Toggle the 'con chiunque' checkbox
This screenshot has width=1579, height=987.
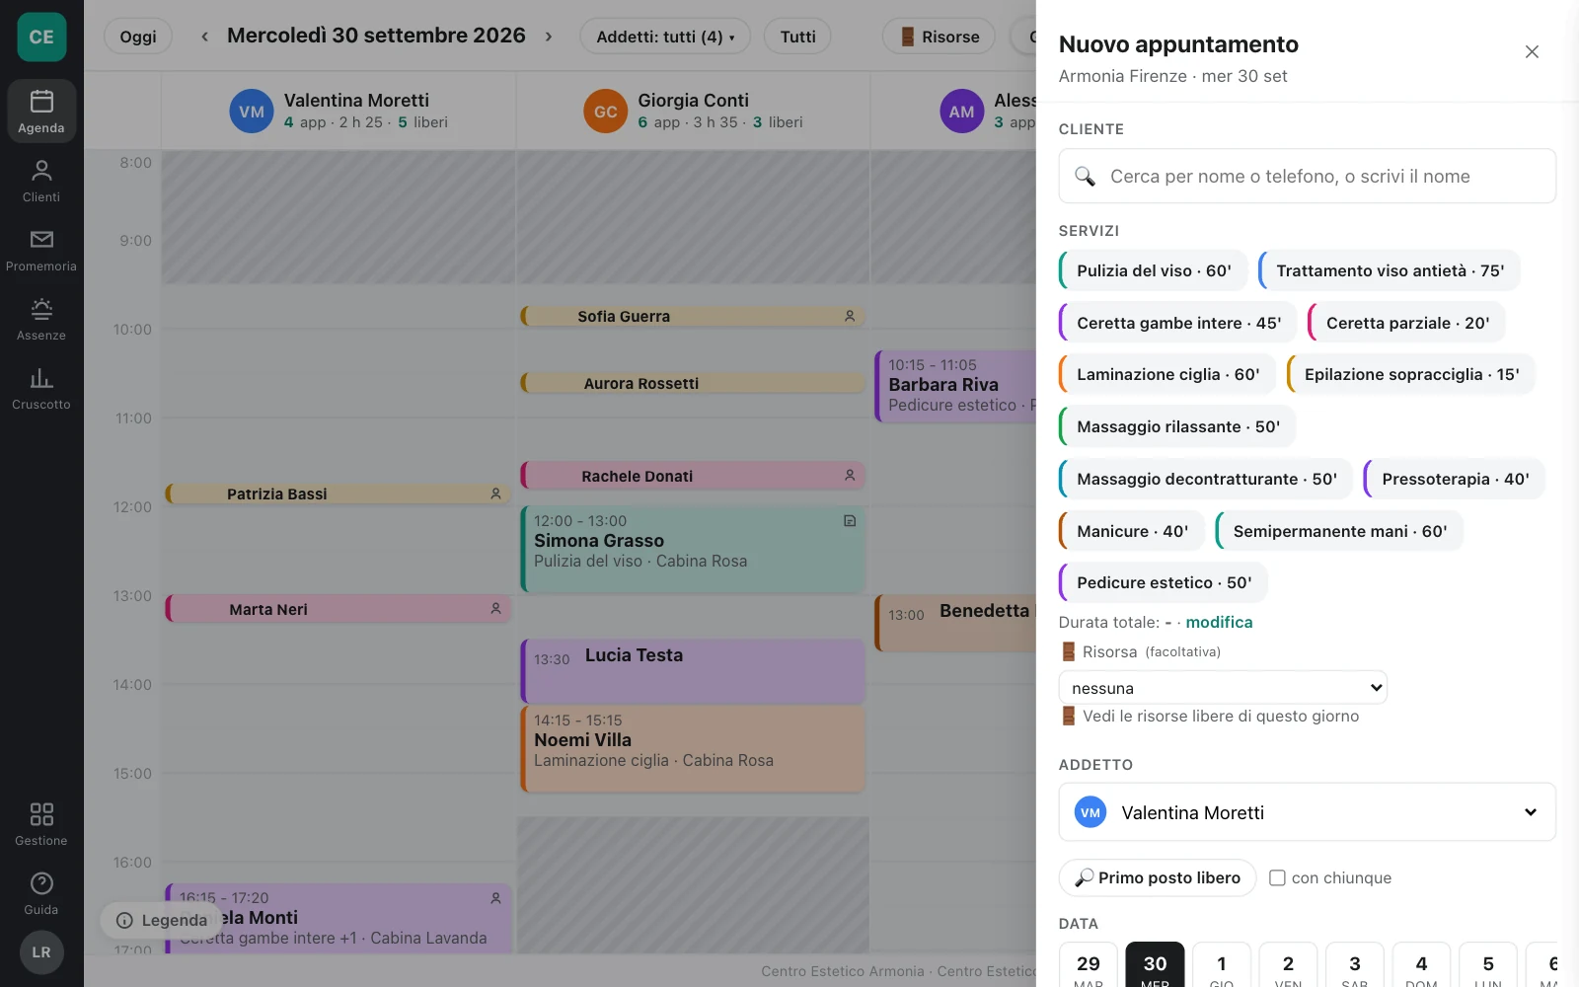tap(1277, 877)
